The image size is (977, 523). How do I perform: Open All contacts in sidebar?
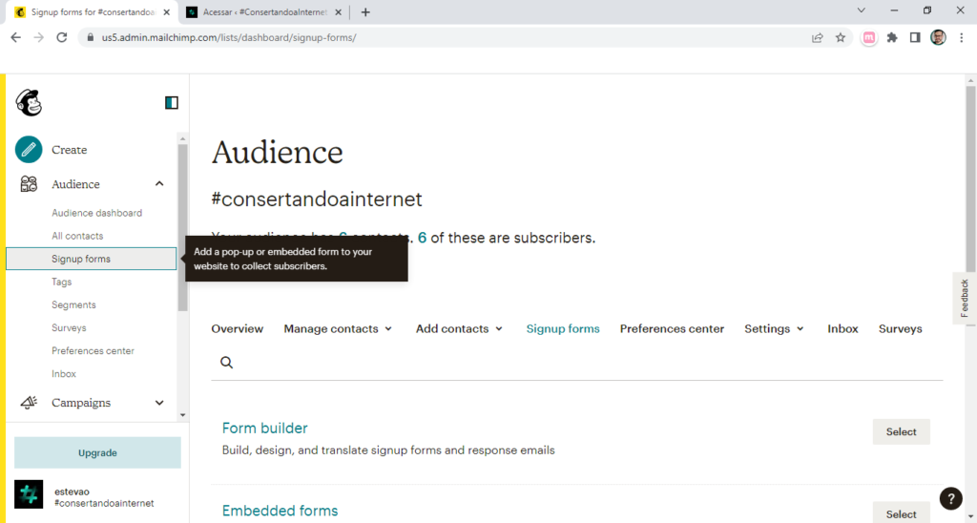[x=77, y=236]
